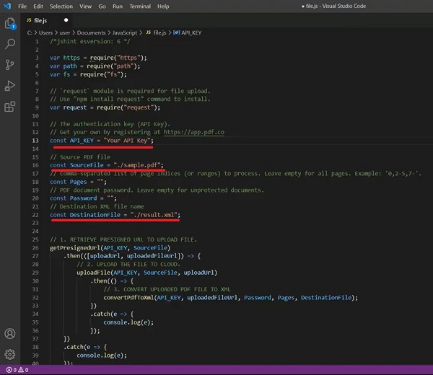Open the Explorer view in activity bar
Viewport: 433px width, 375px height.
[10, 24]
